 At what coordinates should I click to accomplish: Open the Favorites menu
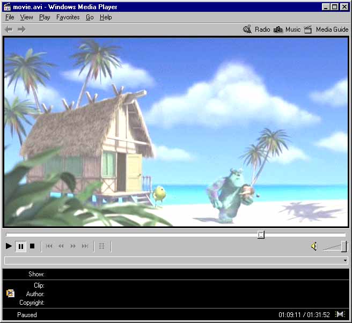tap(68, 17)
